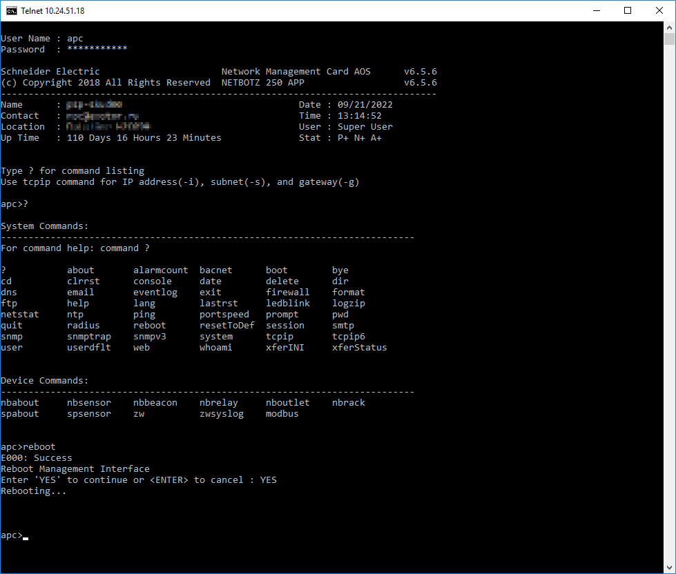Click the 'nbbeacon' device command

tap(155, 403)
